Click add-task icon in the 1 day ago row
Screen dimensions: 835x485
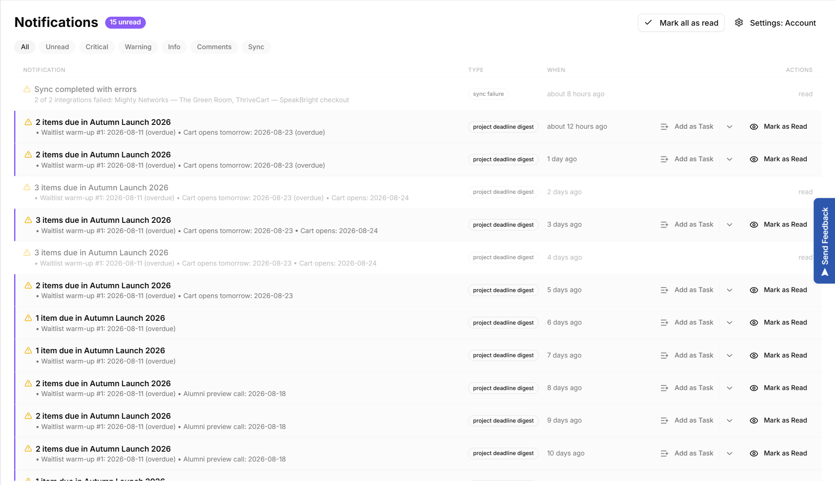point(664,159)
